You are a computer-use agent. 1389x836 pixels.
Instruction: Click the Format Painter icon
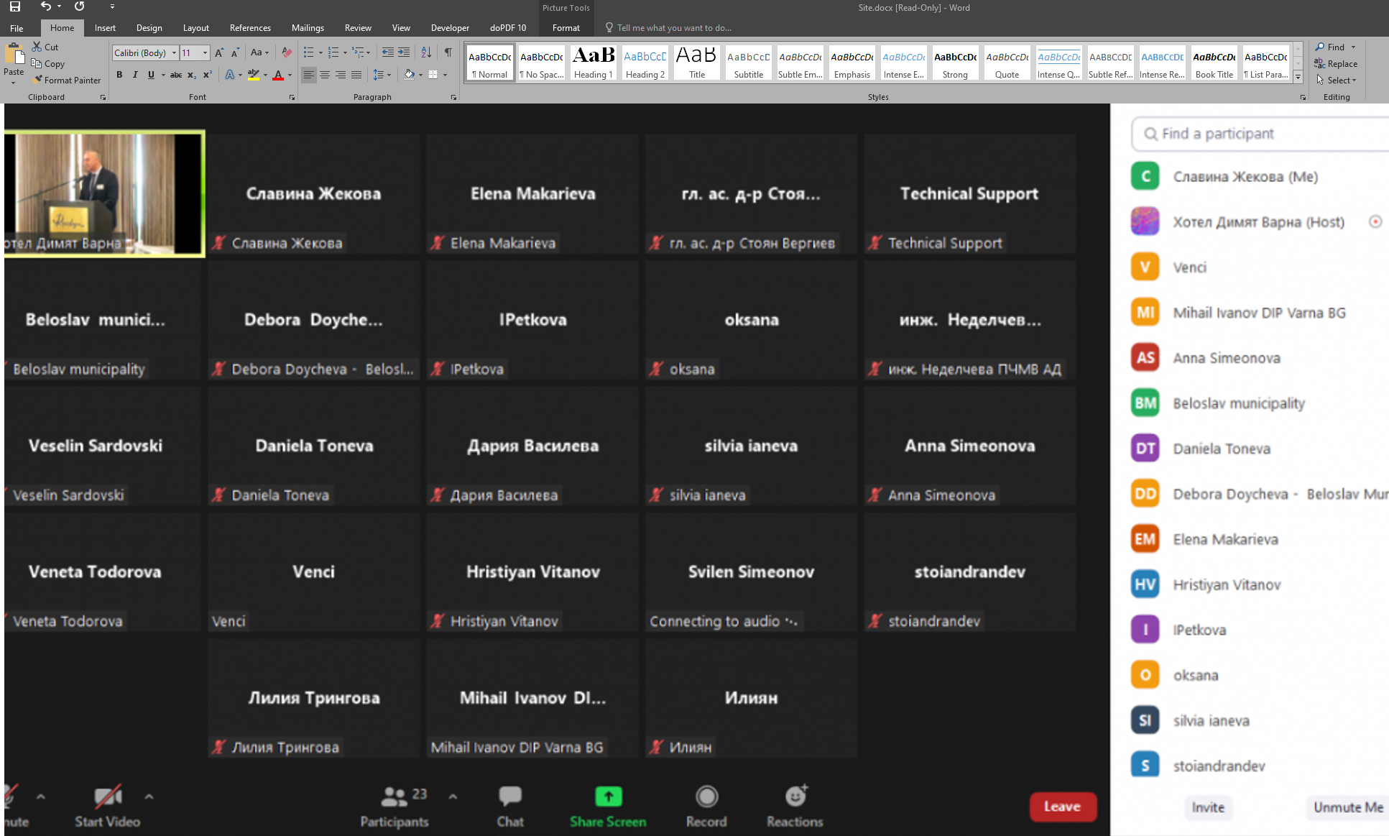pos(37,80)
